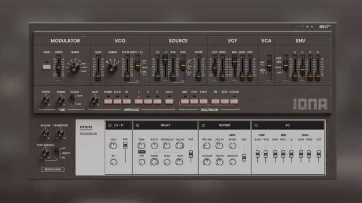Image resolution: width=362 pixels, height=203 pixels.
Task: Click the Delay TIME knob
Action: click(x=141, y=145)
